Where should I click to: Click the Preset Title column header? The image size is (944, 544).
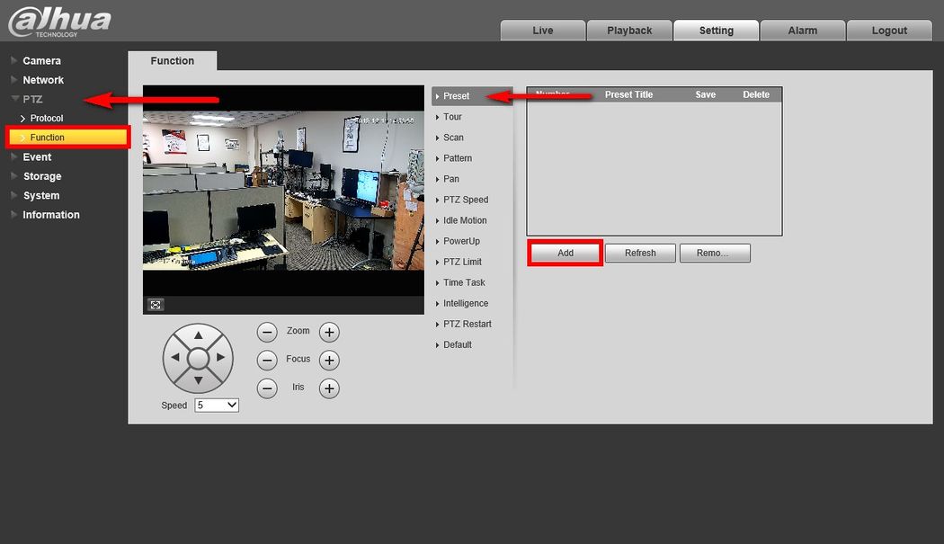628,94
